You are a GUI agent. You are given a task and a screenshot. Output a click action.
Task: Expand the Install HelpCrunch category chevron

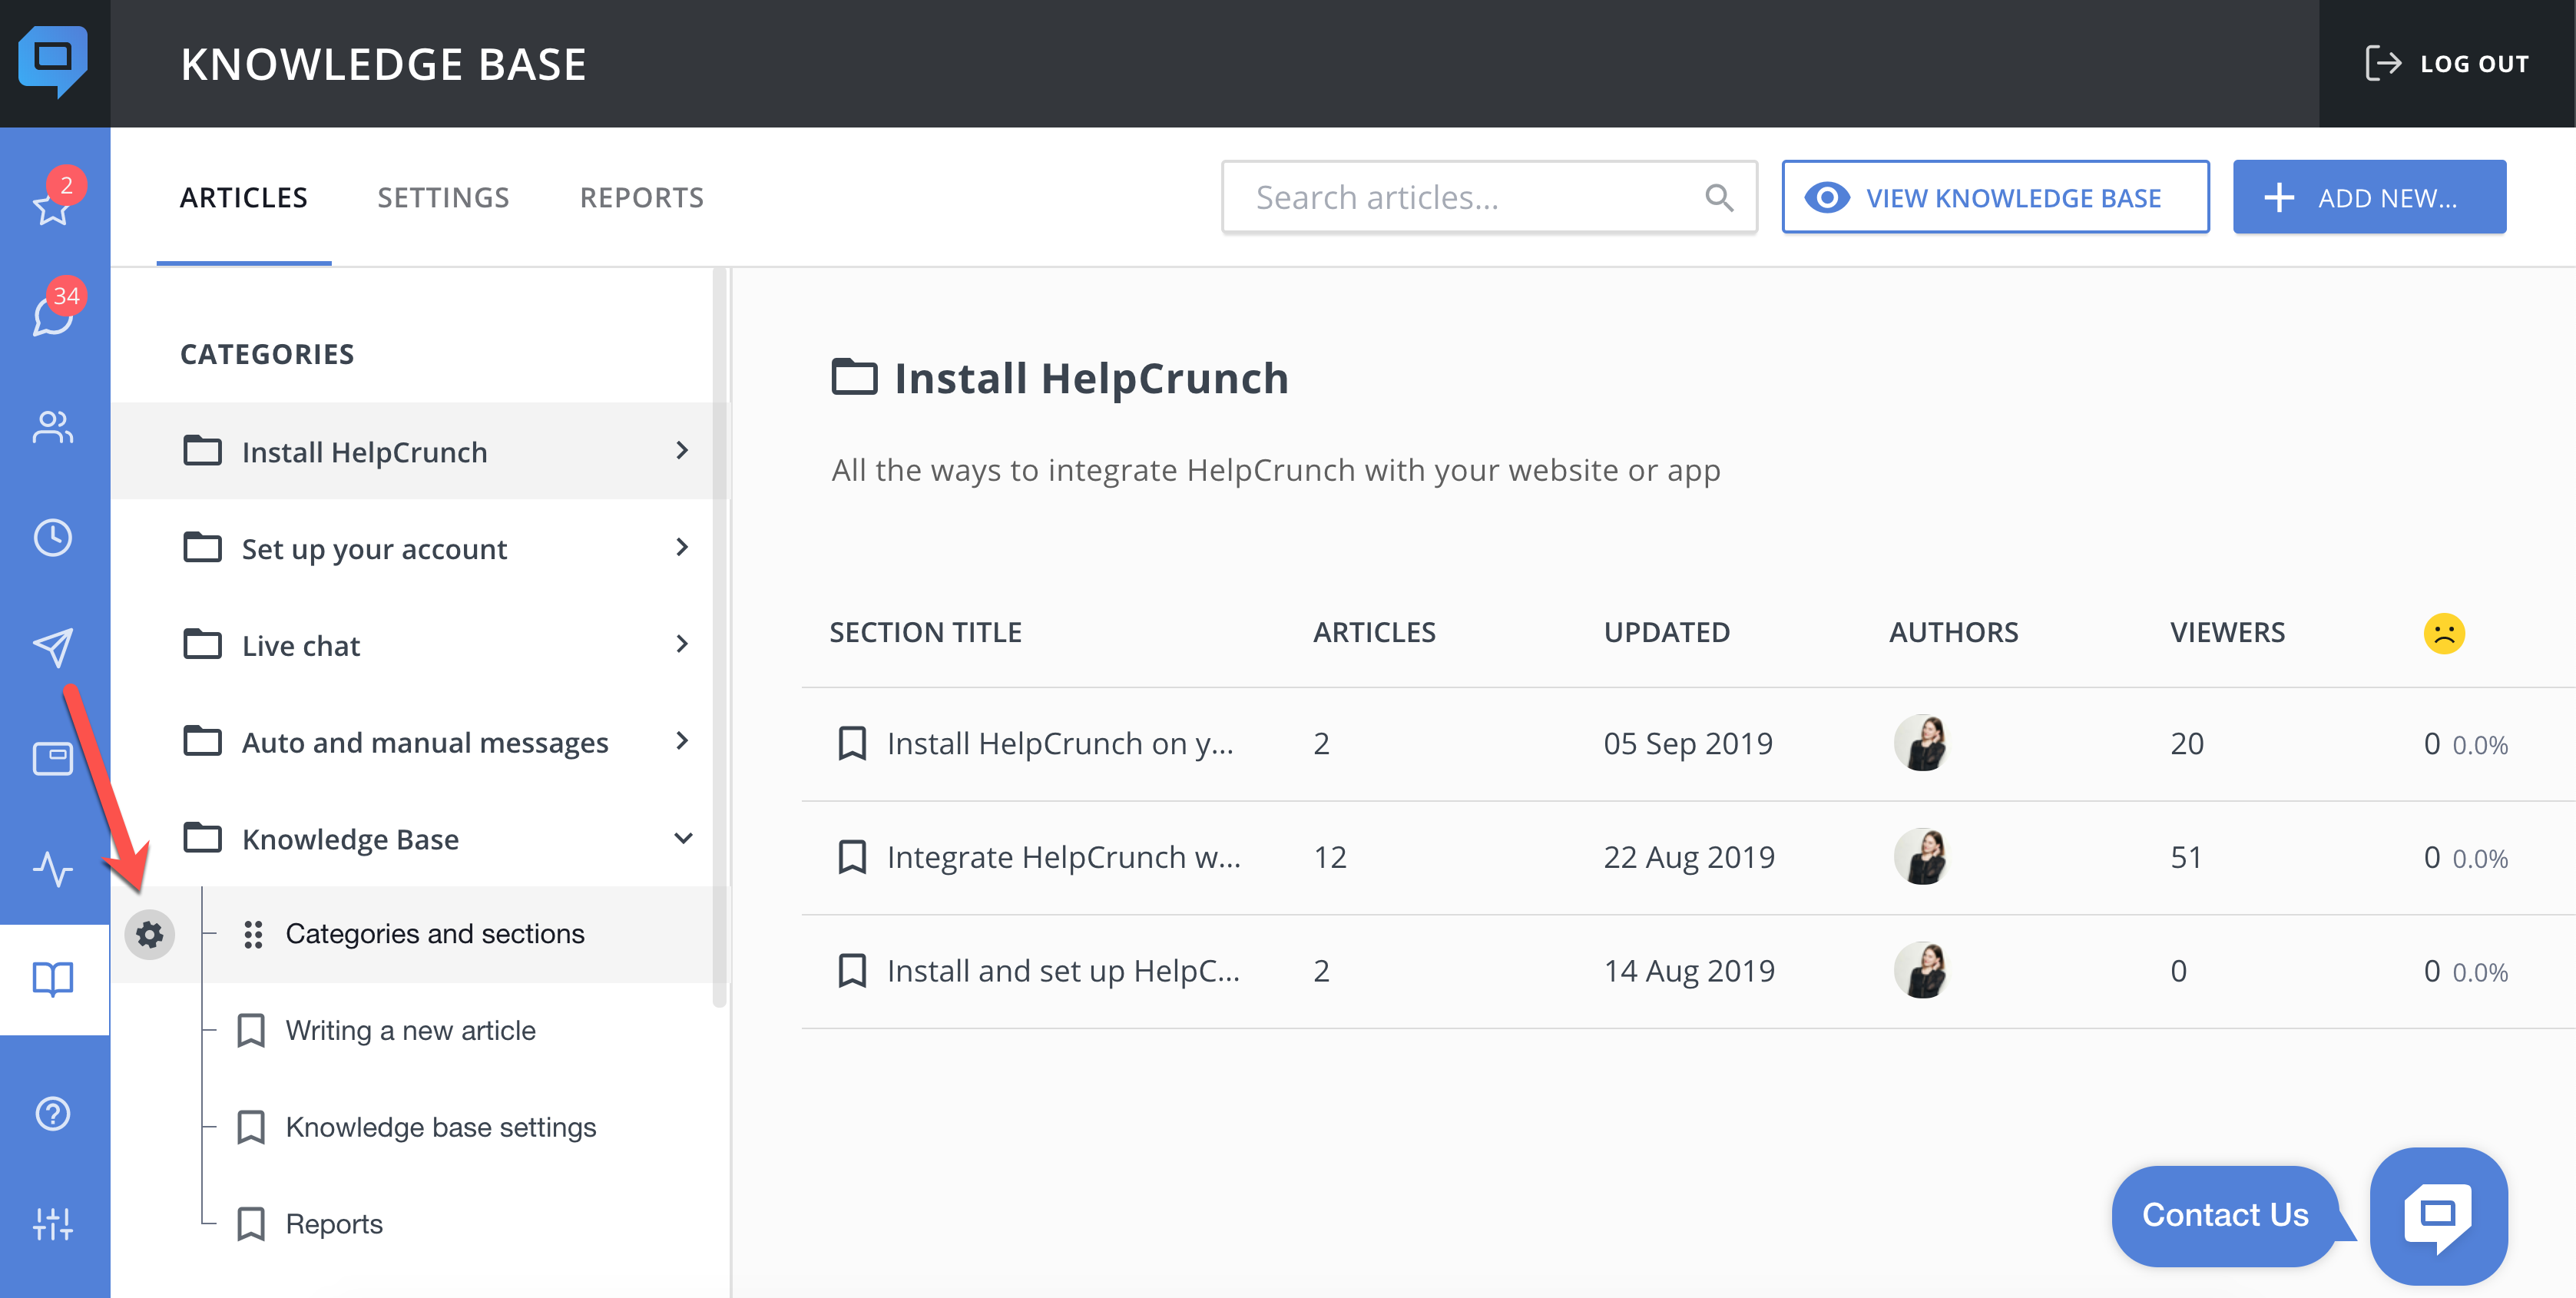[682, 451]
